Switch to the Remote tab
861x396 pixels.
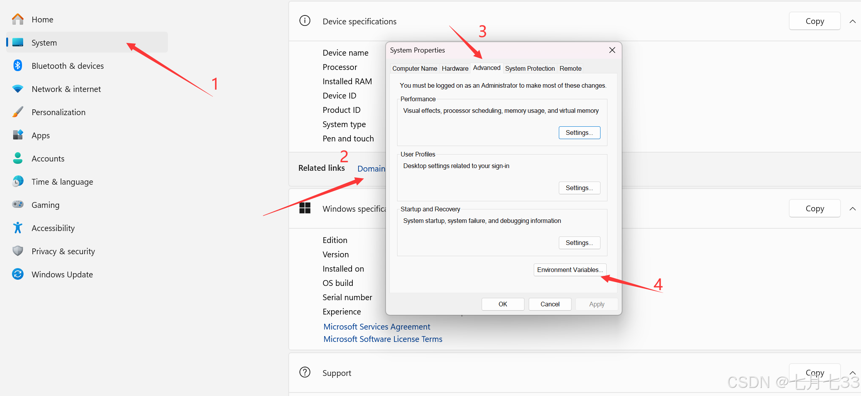point(570,68)
